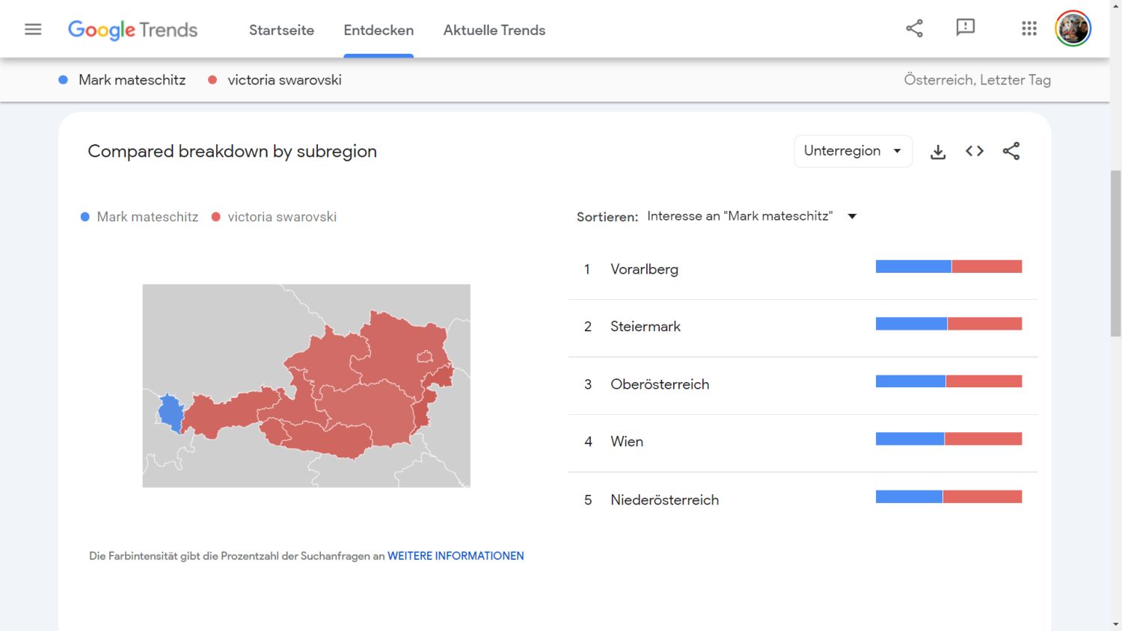Go to the Startseite tab

coord(281,30)
